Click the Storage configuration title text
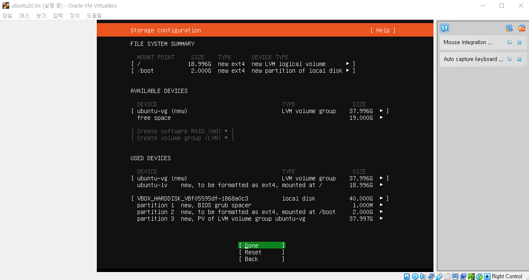This screenshot has height=280, width=529. point(166,30)
